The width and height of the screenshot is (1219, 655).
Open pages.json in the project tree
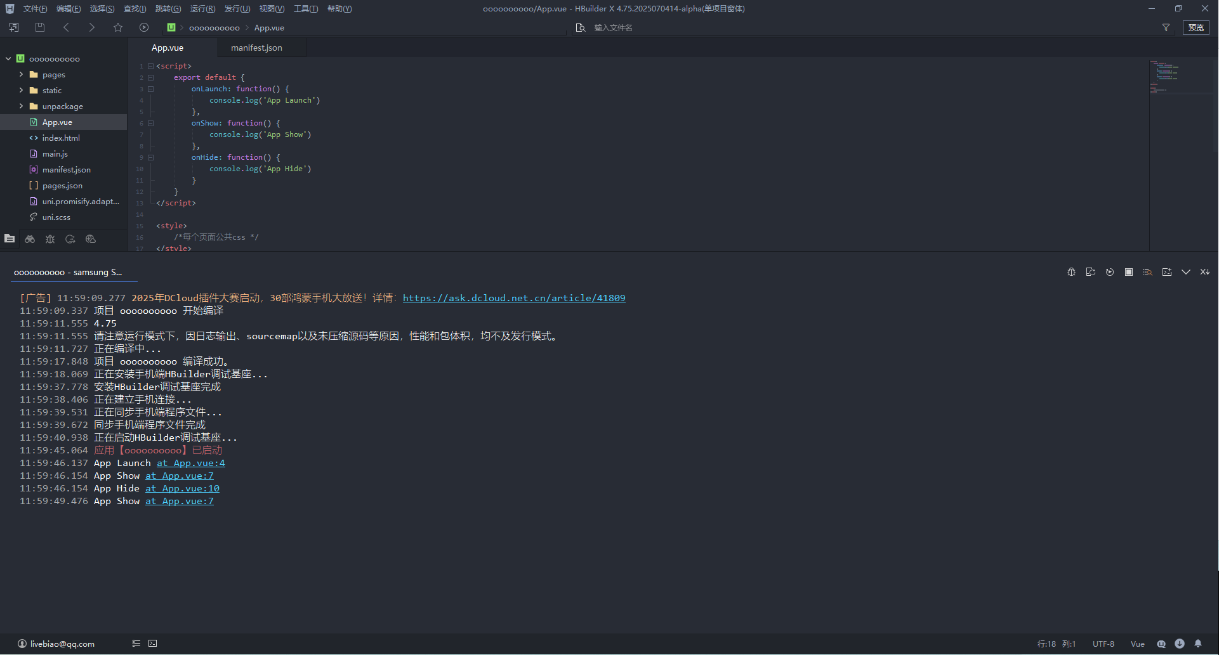pyautogui.click(x=62, y=185)
